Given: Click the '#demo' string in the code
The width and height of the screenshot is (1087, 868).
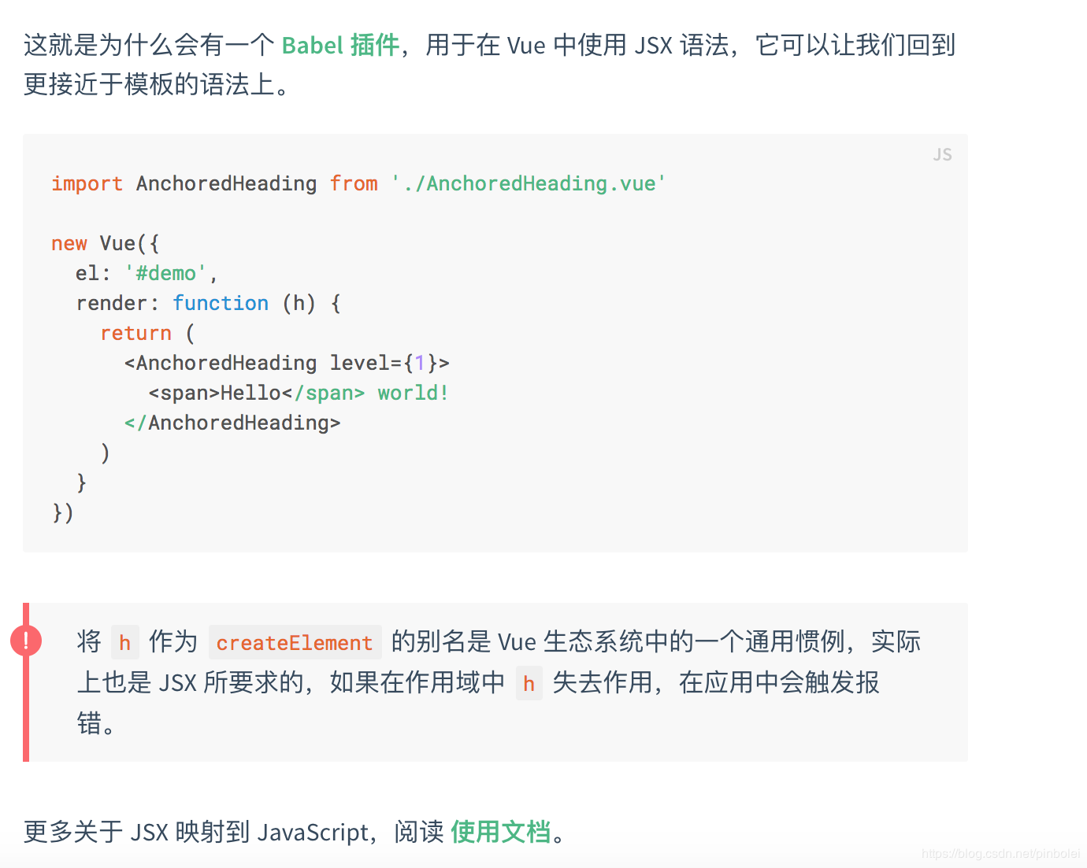Looking at the screenshot, I should 165,274.
